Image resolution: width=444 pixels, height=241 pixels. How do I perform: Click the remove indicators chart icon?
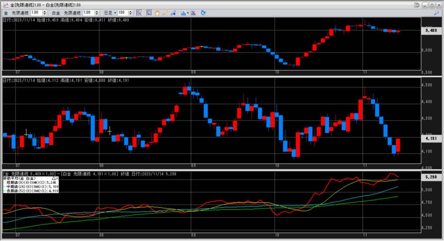click(x=193, y=13)
